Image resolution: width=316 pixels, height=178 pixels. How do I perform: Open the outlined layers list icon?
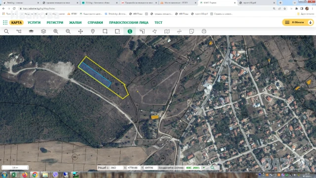[43, 31]
